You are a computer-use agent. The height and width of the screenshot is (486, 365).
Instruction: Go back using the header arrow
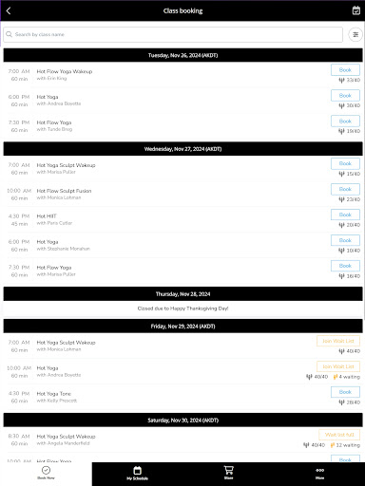click(x=9, y=11)
